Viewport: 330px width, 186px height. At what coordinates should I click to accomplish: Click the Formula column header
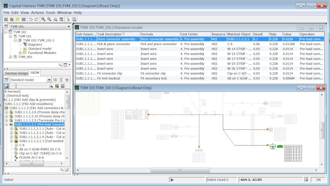pyautogui.click(x=160, y=34)
